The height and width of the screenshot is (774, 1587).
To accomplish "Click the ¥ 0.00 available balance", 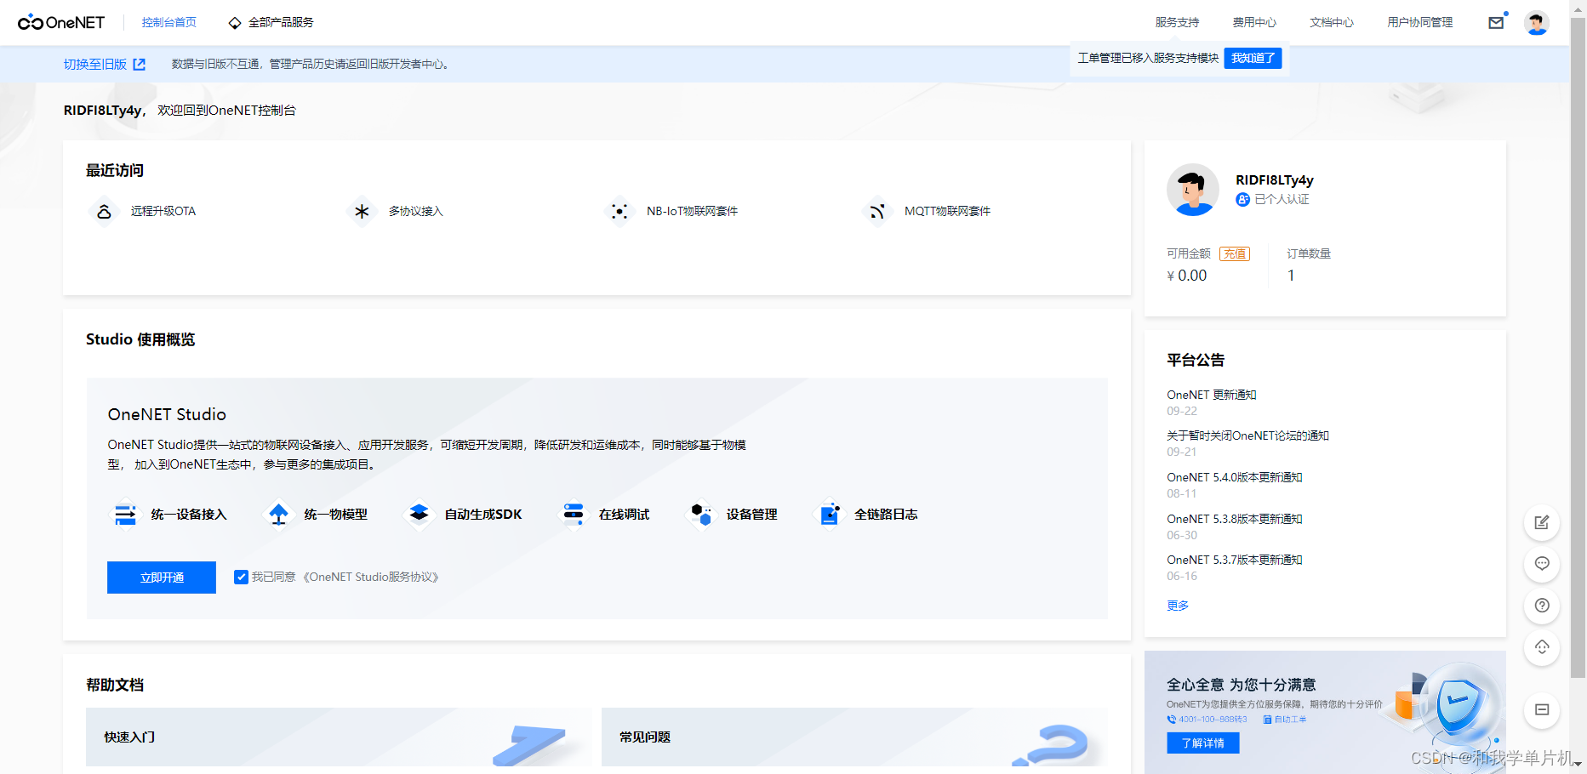I will [x=1187, y=276].
